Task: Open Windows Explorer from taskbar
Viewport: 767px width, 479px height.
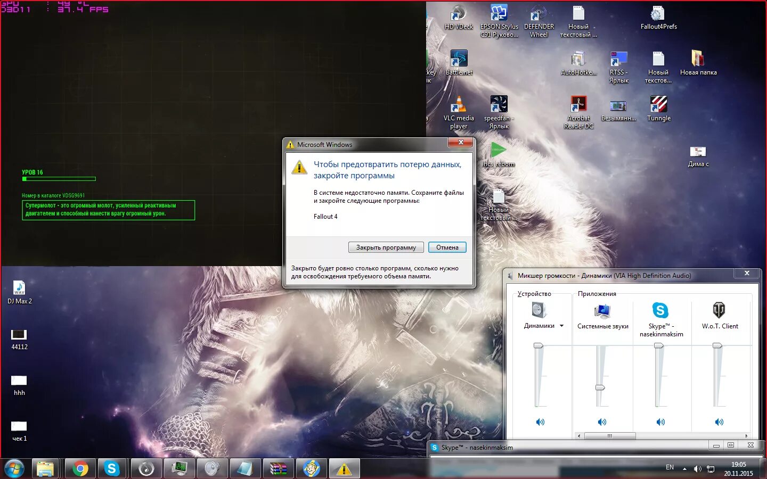Action: [46, 469]
